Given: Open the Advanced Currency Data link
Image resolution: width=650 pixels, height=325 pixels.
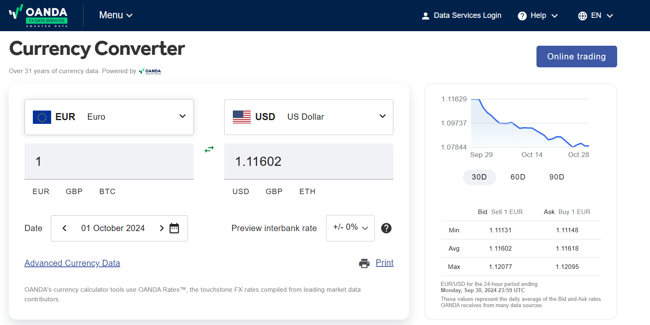Looking at the screenshot, I should 72,263.
